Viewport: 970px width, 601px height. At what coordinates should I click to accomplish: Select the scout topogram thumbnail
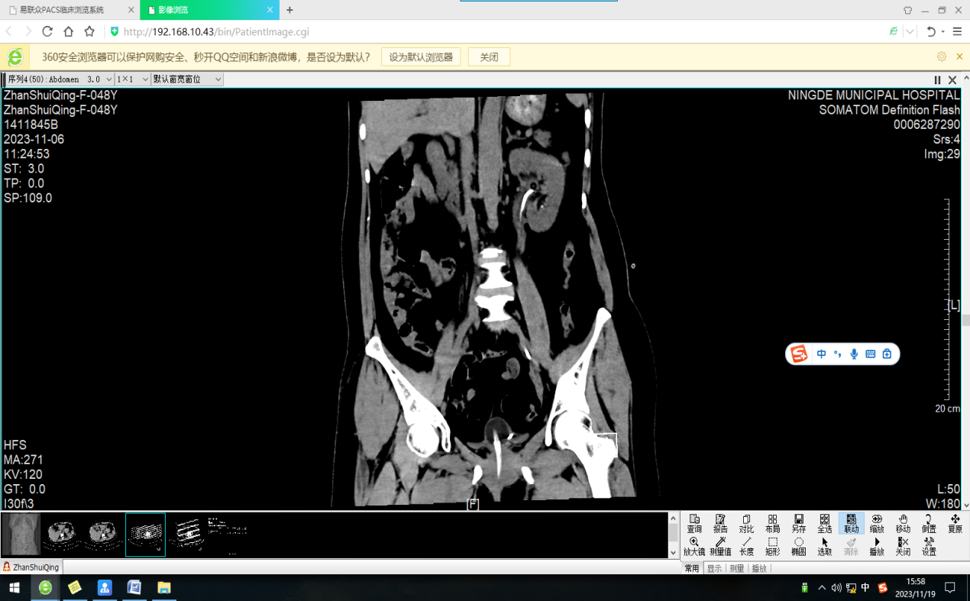21,535
